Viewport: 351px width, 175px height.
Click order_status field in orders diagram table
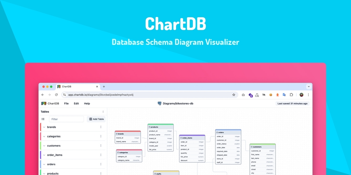click(x=228, y=144)
